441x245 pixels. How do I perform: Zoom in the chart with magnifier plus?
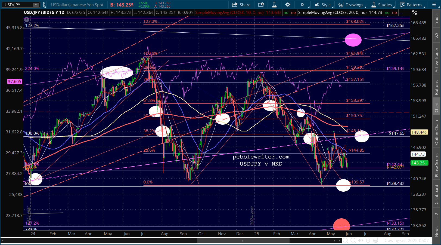[x=353, y=241]
